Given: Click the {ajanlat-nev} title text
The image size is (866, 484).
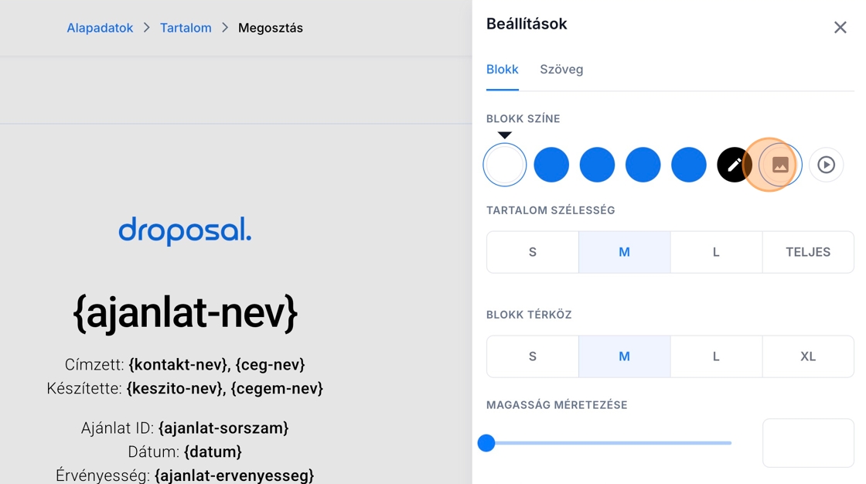Looking at the screenshot, I should click(185, 313).
